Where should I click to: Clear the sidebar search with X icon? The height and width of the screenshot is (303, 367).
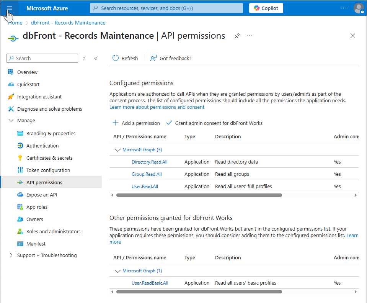84,58
